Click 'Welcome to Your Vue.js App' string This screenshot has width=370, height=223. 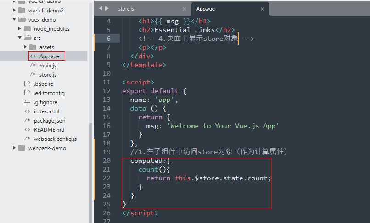coord(223,126)
